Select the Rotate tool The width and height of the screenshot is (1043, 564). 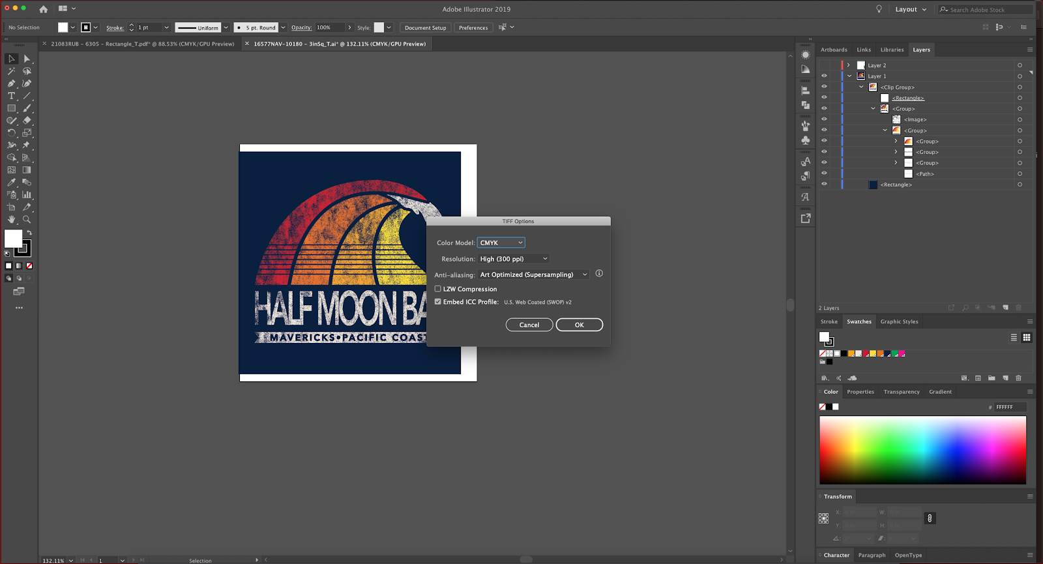(11, 133)
